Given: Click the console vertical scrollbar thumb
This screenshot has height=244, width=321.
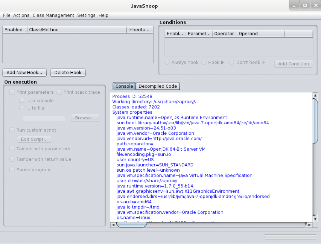Looking at the screenshot, I should 315,121.
